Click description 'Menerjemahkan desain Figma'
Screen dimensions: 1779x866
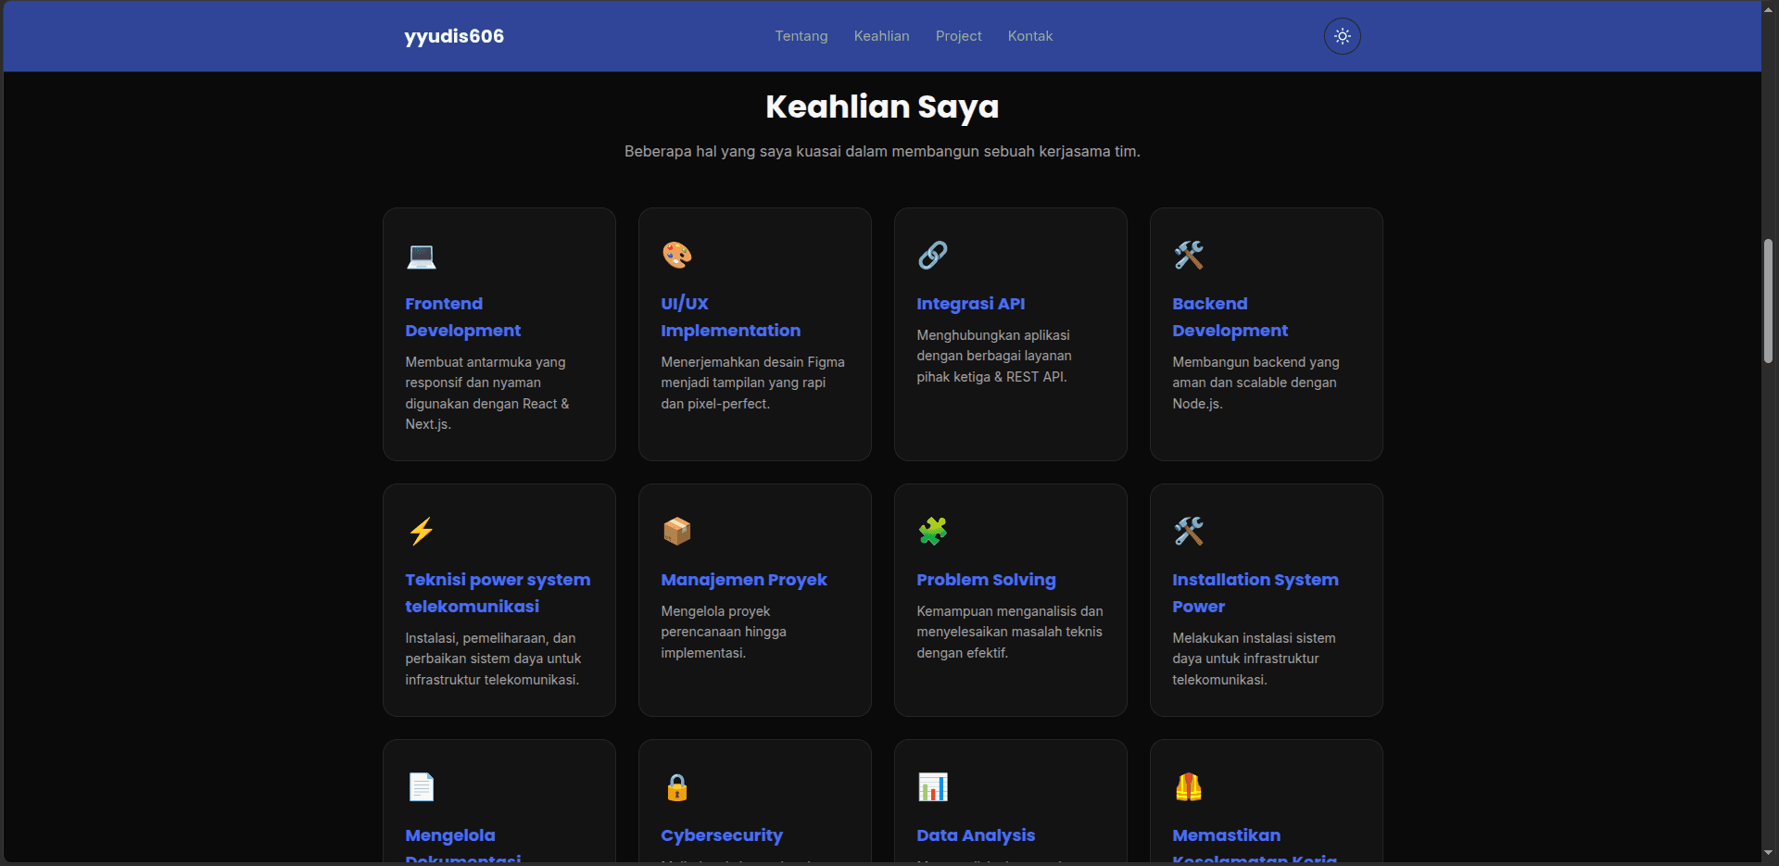(x=752, y=383)
